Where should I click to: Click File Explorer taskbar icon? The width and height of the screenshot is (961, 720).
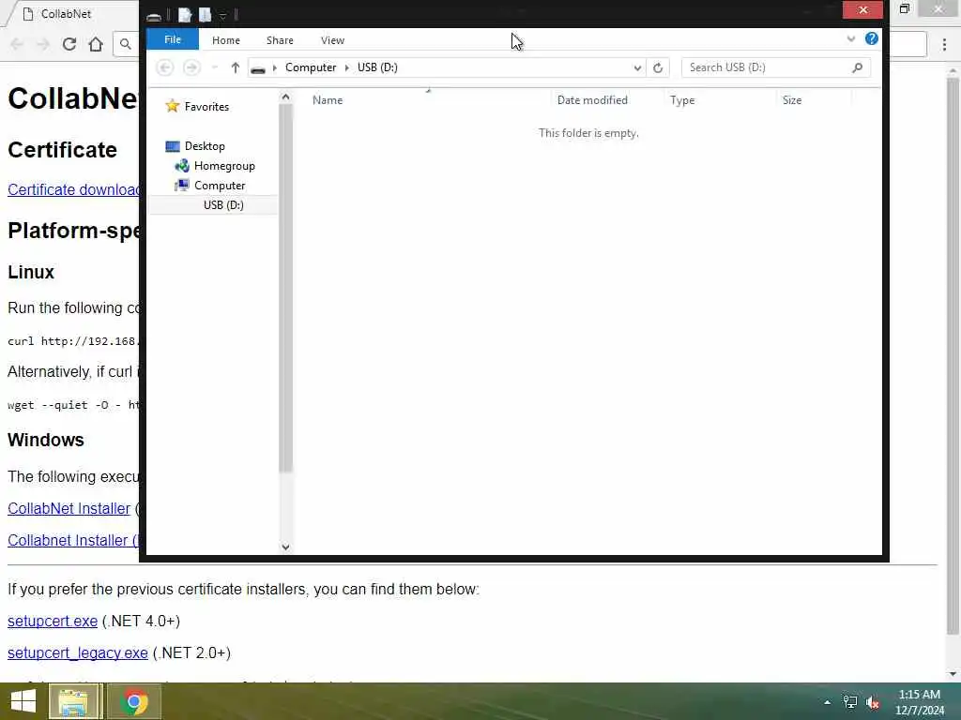point(73,701)
